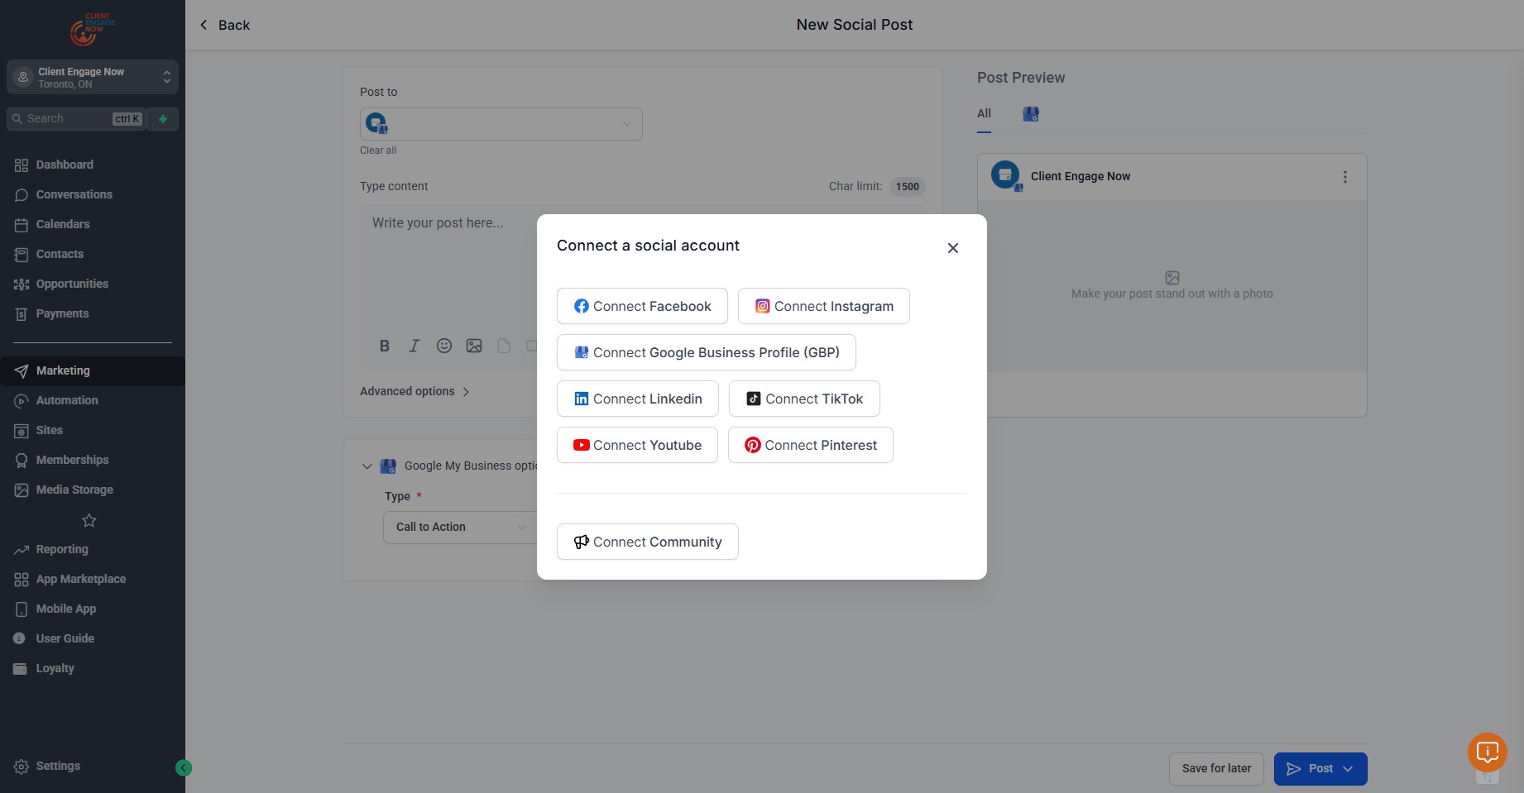
Task: Click Save for later button
Action: click(1216, 769)
